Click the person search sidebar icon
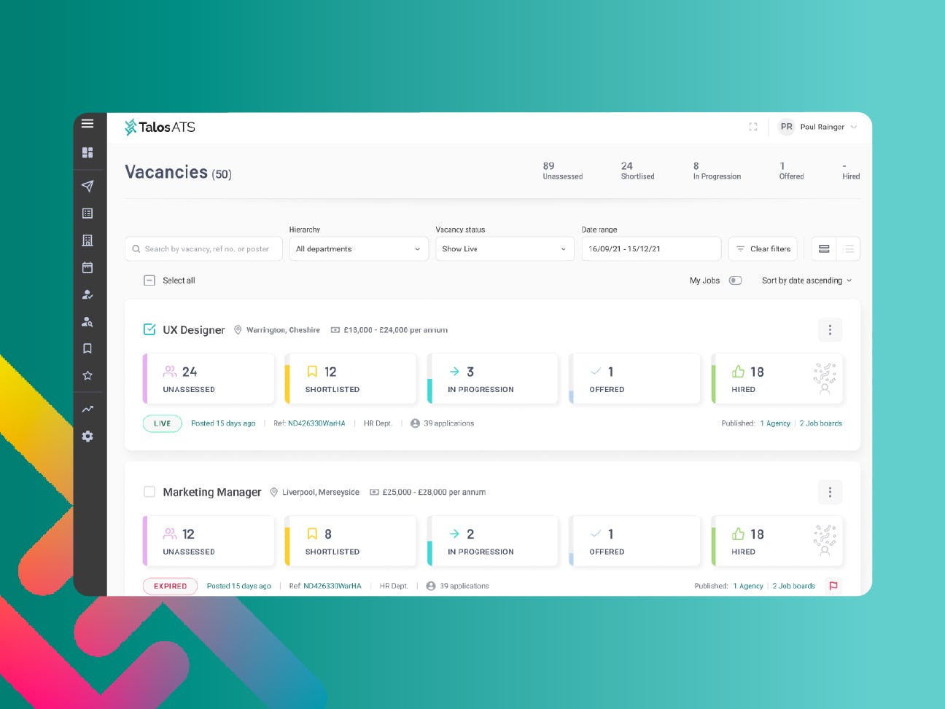Screen dimensions: 945x709 (87, 321)
